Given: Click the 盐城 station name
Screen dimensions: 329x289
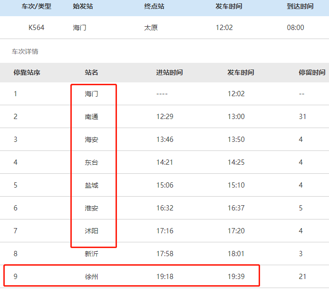Looking at the screenshot, I should click(91, 185).
